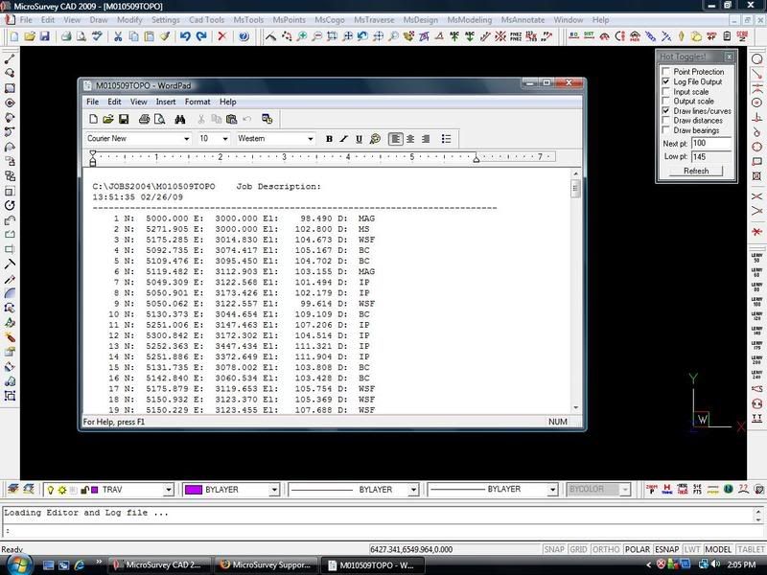
Task: Click the Date/Time insert icon in WordPad
Action: (x=267, y=119)
